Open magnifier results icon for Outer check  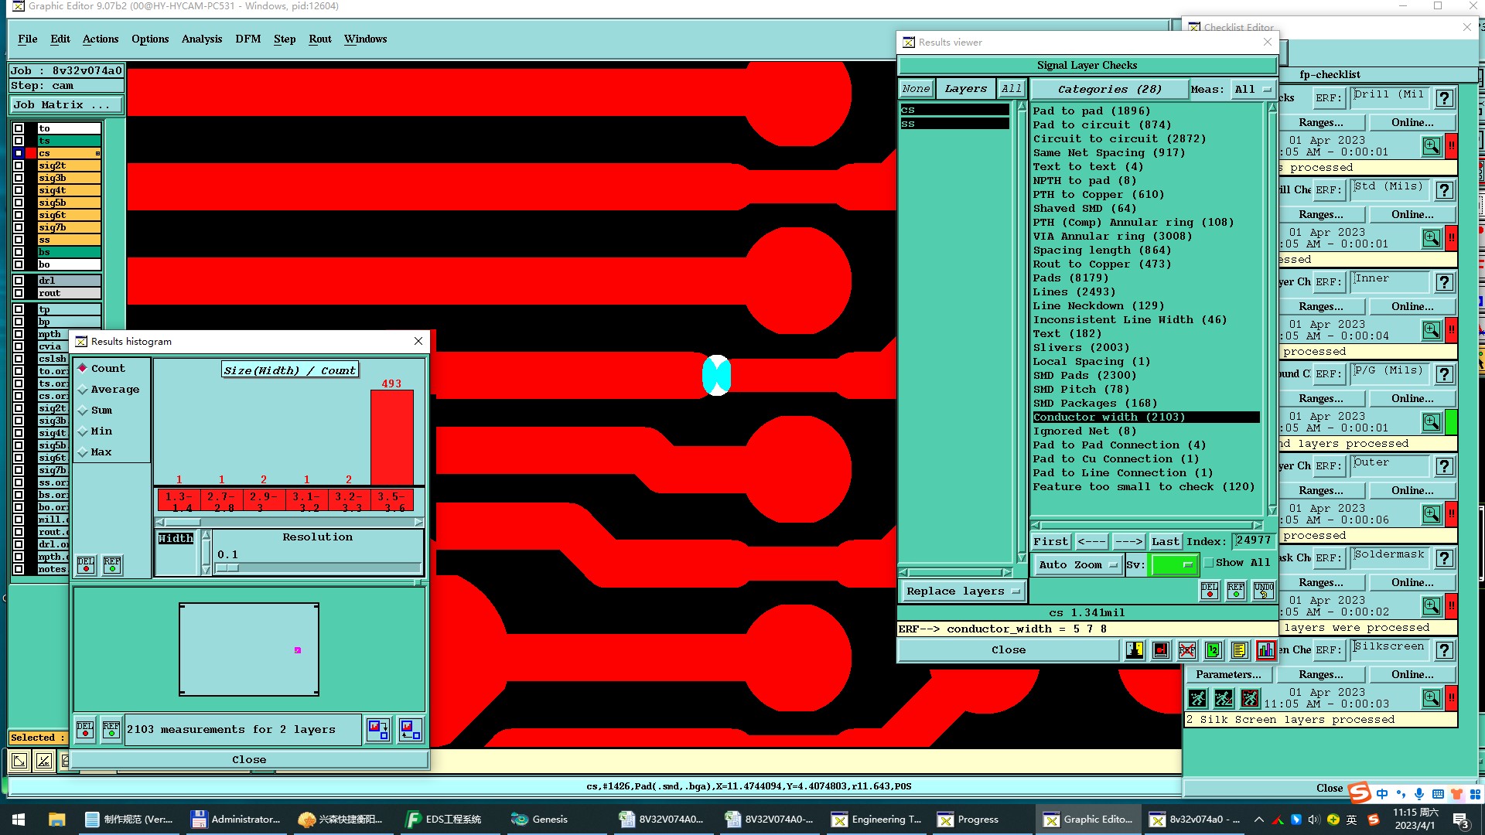click(x=1432, y=513)
